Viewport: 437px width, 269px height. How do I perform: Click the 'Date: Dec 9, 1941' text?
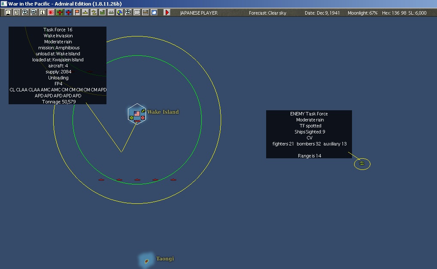tap(322, 13)
